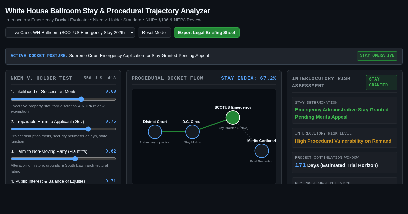Click the ACTIVE DOCKET POSTURE label
This screenshot has height=214, width=408.
click(x=39, y=56)
